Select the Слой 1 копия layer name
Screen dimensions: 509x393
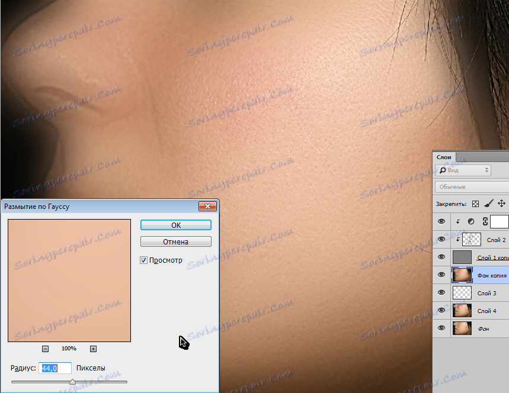click(x=493, y=258)
